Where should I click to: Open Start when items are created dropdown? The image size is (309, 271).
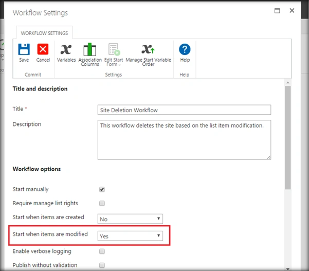click(x=130, y=219)
